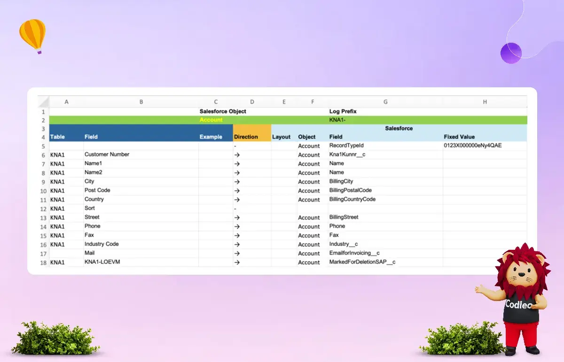The height and width of the screenshot is (362, 564).
Task: Select the 'EmailforInvoicing__c' cell
Action: tap(385, 254)
